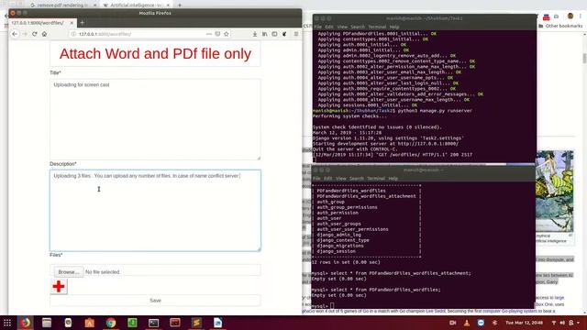
Task: Open Firefox from the taskbar
Action: 25,323
